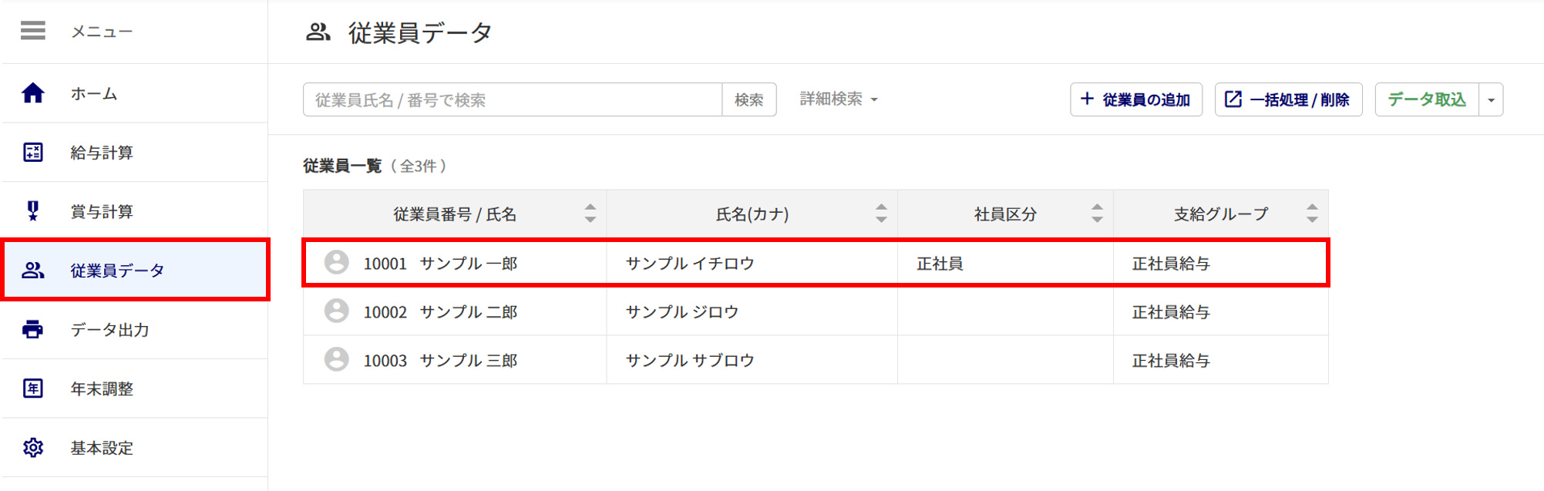Viewport: 1544px width, 491px height.
Task: Sort the 支給グループ column
Action: [x=1312, y=214]
